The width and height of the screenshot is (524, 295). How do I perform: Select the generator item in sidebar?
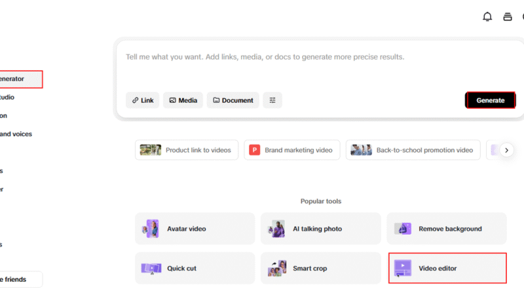pyautogui.click(x=21, y=79)
